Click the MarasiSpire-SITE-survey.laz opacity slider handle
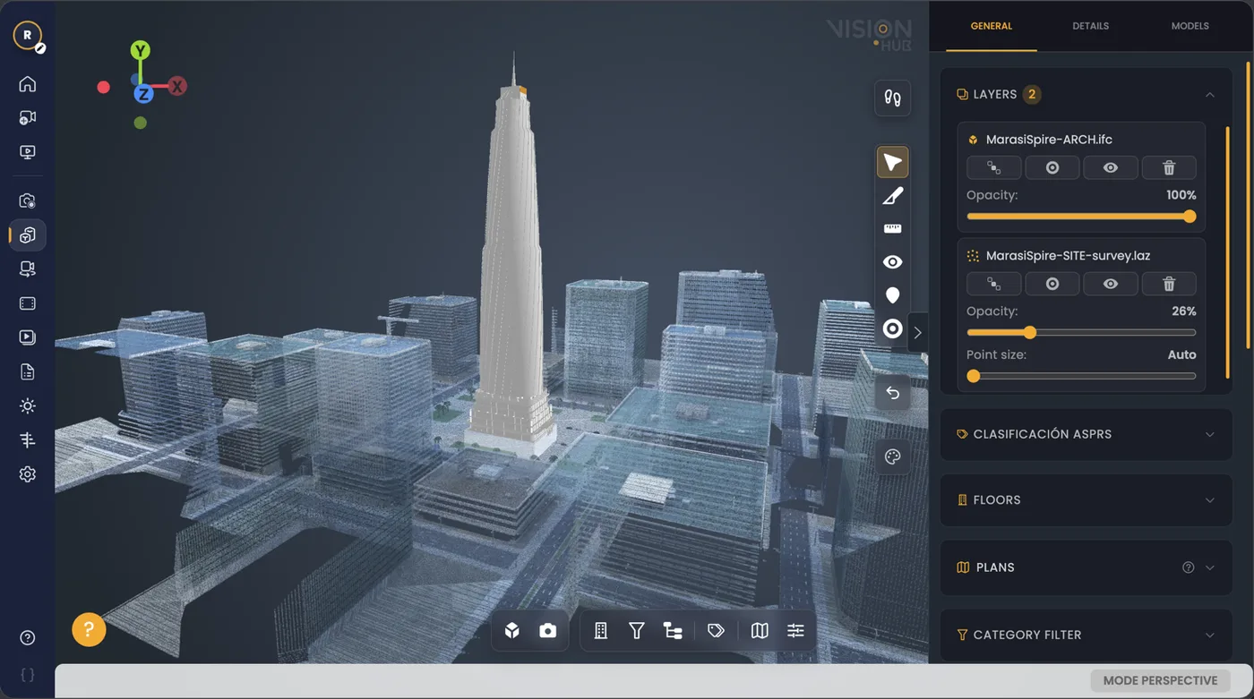Viewport: 1254px width, 699px height. [1030, 333]
